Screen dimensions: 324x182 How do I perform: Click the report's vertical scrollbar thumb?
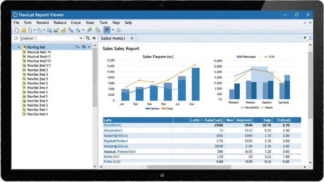coord(310,85)
